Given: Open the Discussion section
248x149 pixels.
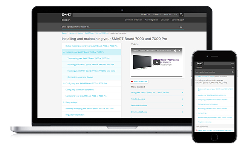Looking at the screenshot, I should click(x=165, y=20).
